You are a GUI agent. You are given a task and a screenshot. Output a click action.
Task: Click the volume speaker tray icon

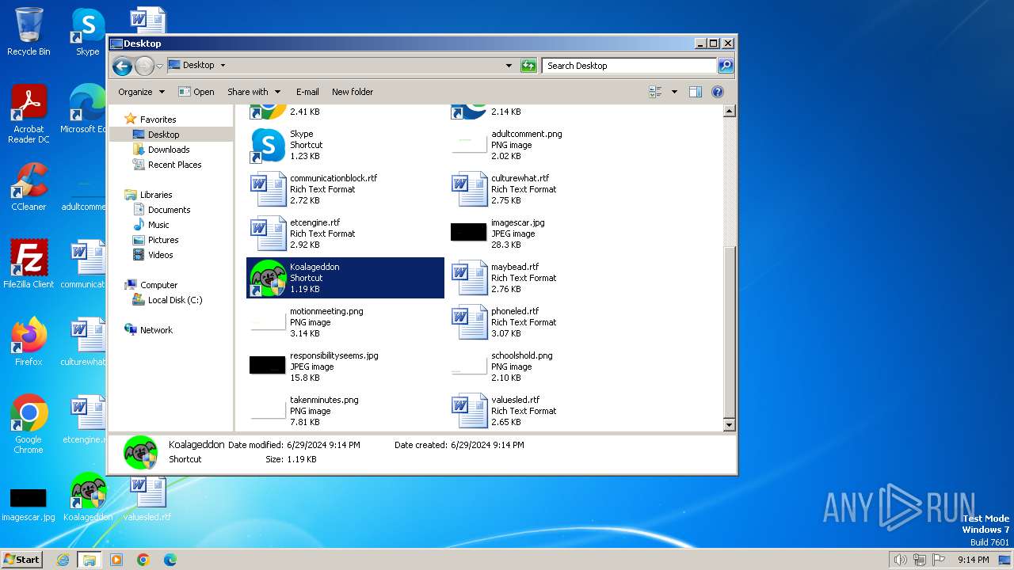coord(900,560)
